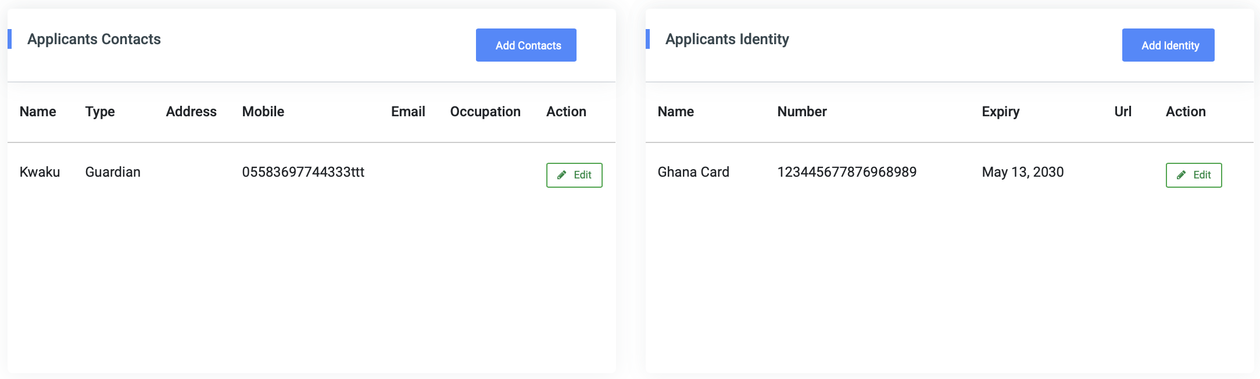This screenshot has height=379, width=1260.
Task: Click the May 13, 2030 expiry date
Action: point(1023,172)
